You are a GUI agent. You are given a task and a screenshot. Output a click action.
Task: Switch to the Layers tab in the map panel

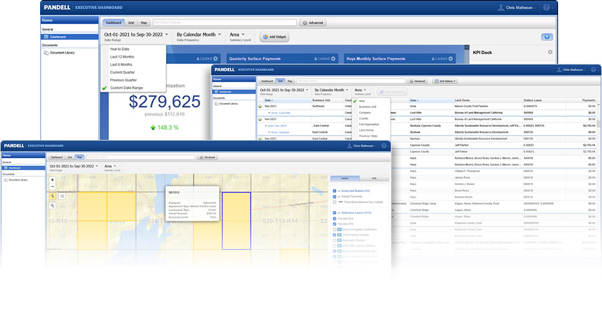click(345, 179)
